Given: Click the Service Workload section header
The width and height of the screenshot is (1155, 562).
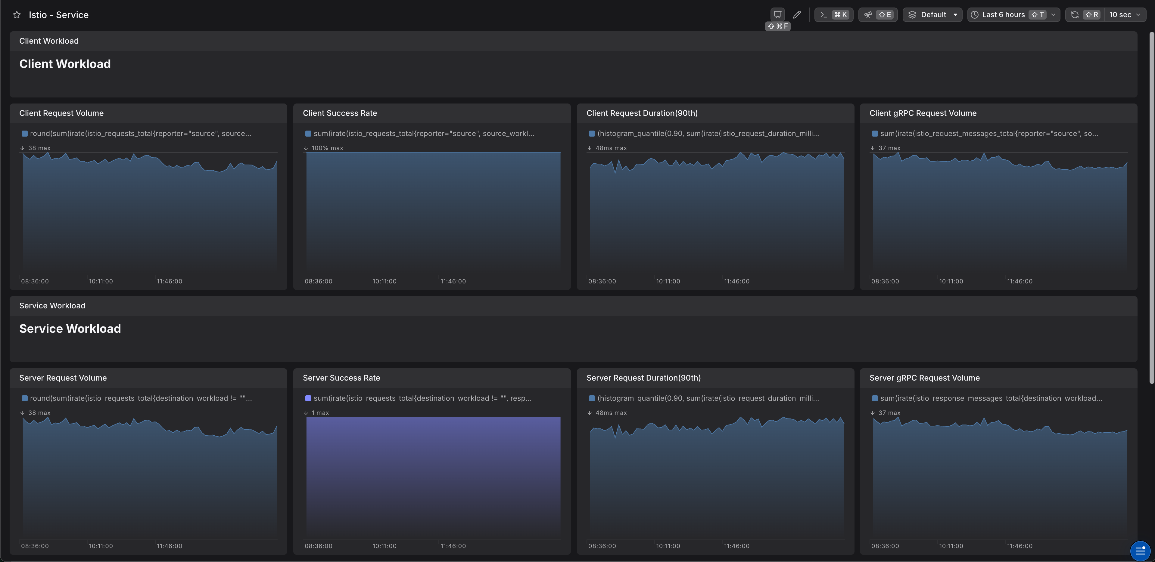Looking at the screenshot, I should pyautogui.click(x=52, y=306).
